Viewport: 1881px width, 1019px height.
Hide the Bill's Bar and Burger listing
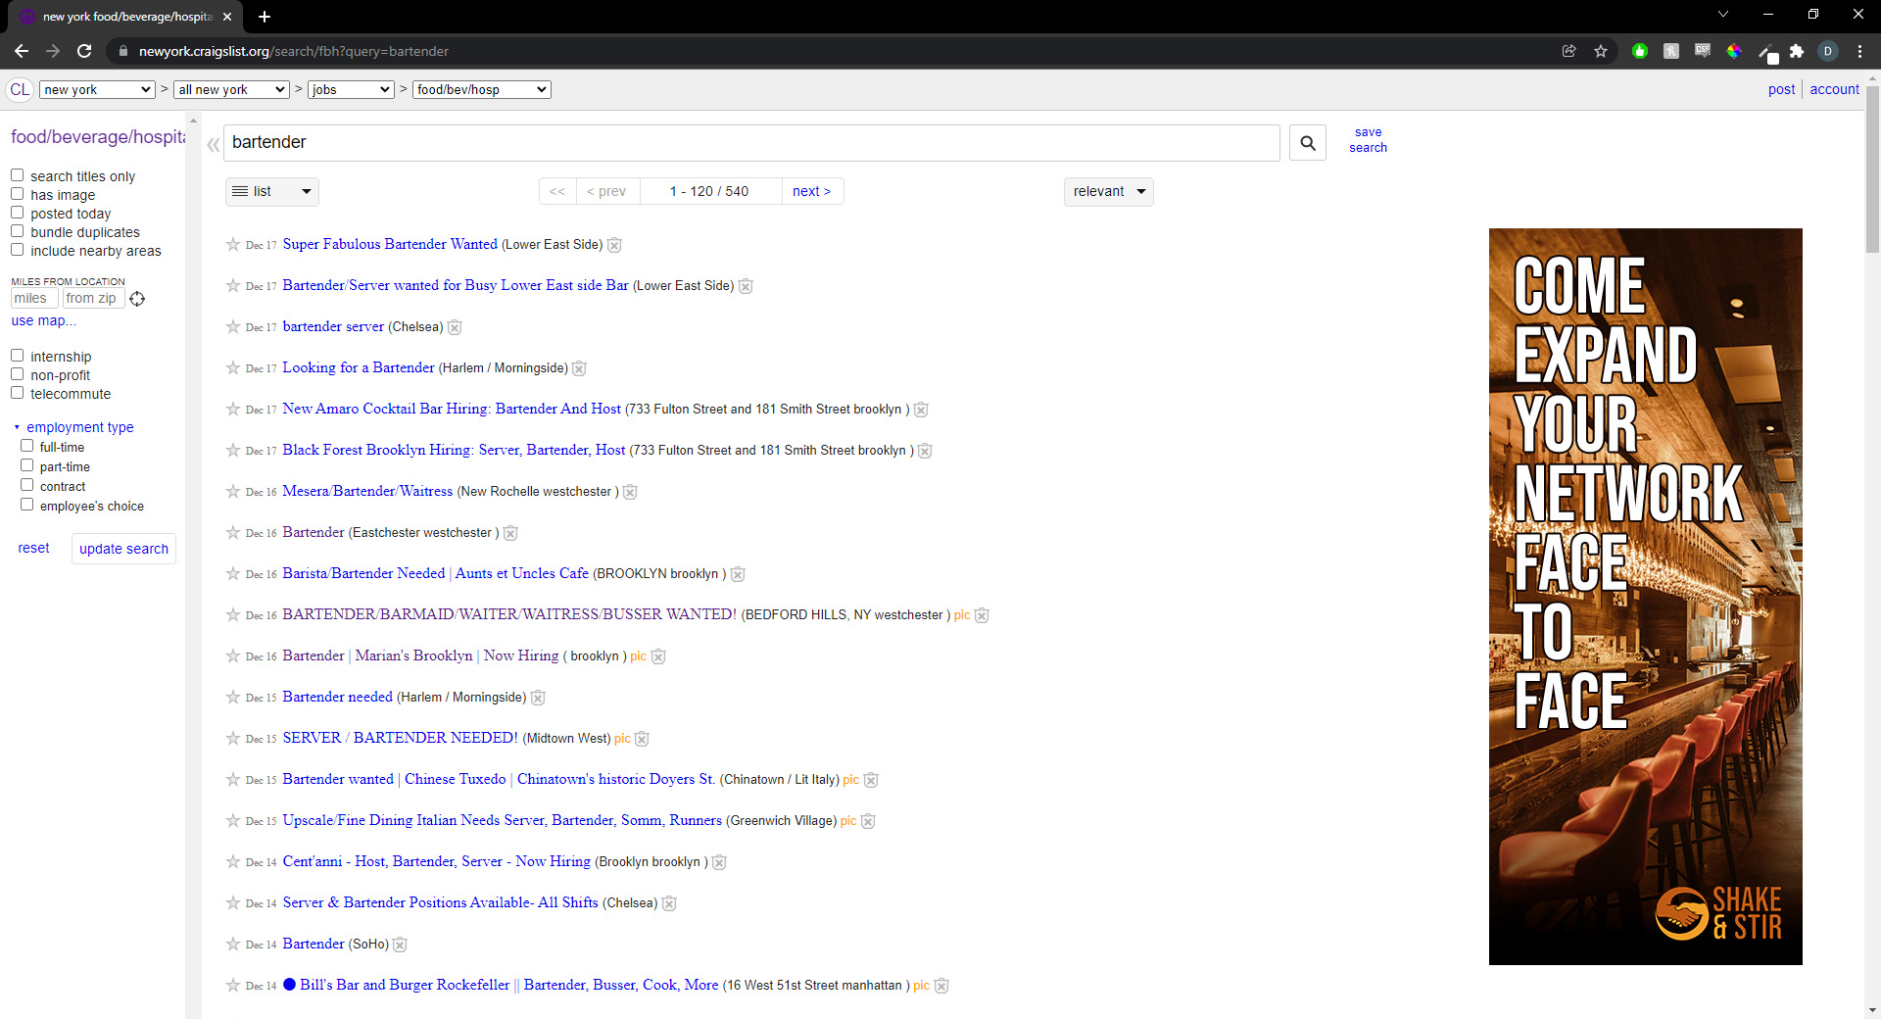(x=941, y=986)
